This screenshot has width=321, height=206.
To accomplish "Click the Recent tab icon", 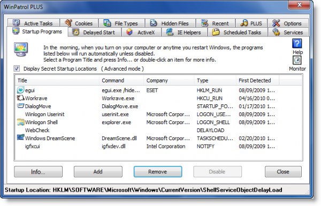I will pyautogui.click(x=204, y=23).
